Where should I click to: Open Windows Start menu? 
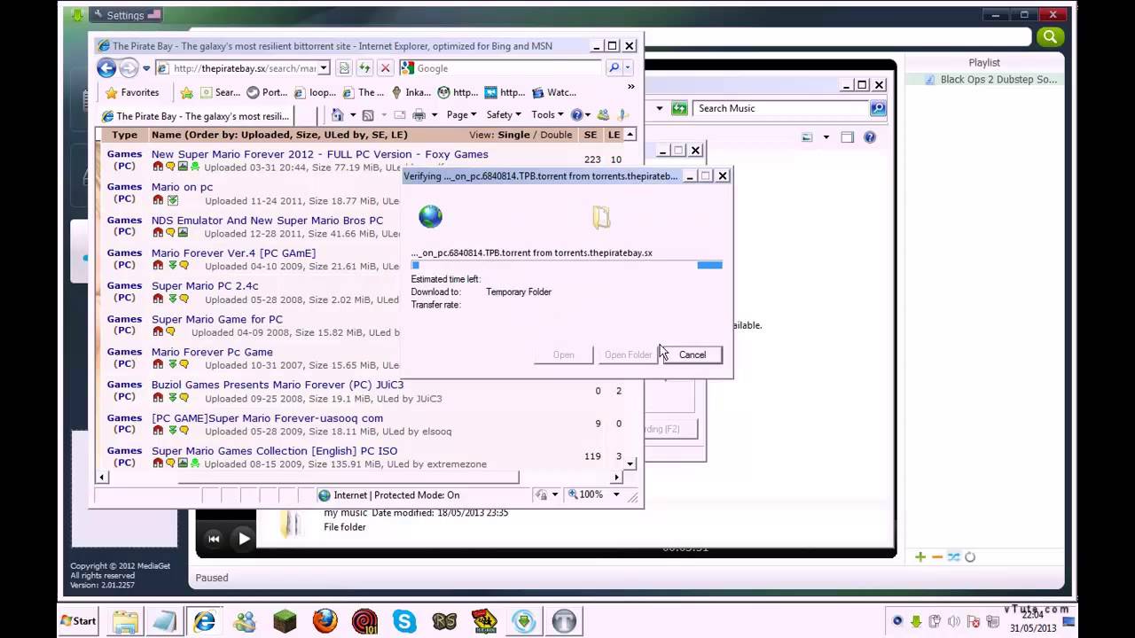click(x=78, y=621)
